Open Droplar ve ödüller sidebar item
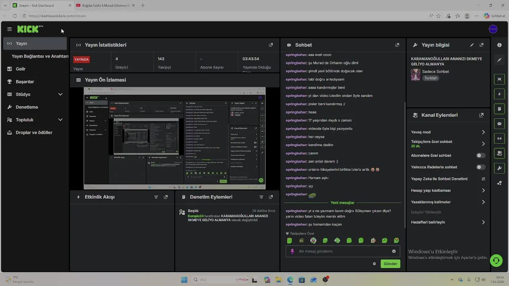509x286 pixels. click(x=35, y=133)
